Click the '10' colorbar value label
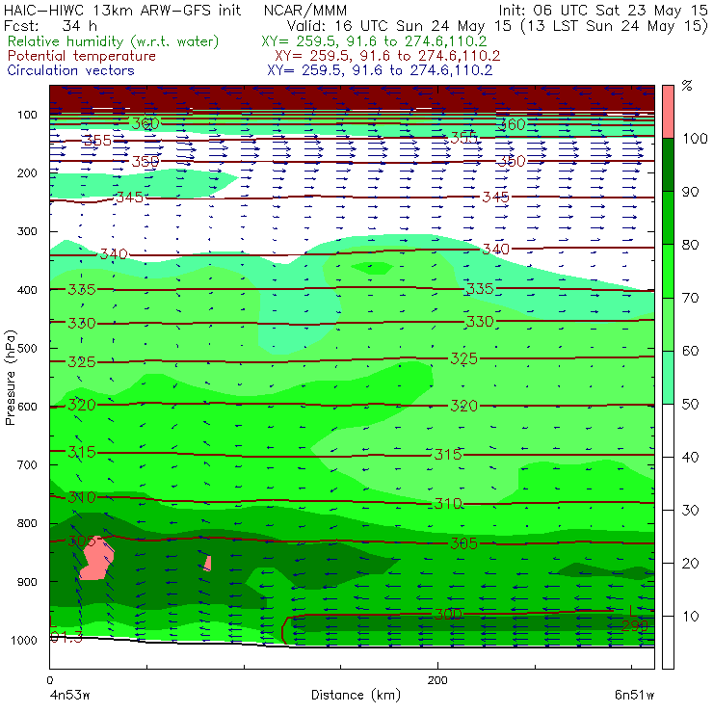713x713 pixels. coord(691,617)
